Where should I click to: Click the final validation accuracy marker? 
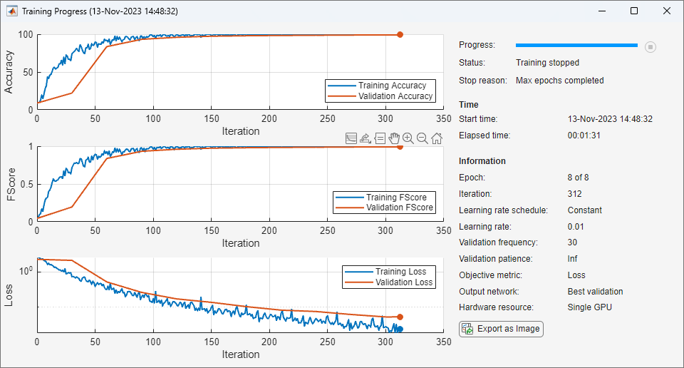click(x=400, y=34)
